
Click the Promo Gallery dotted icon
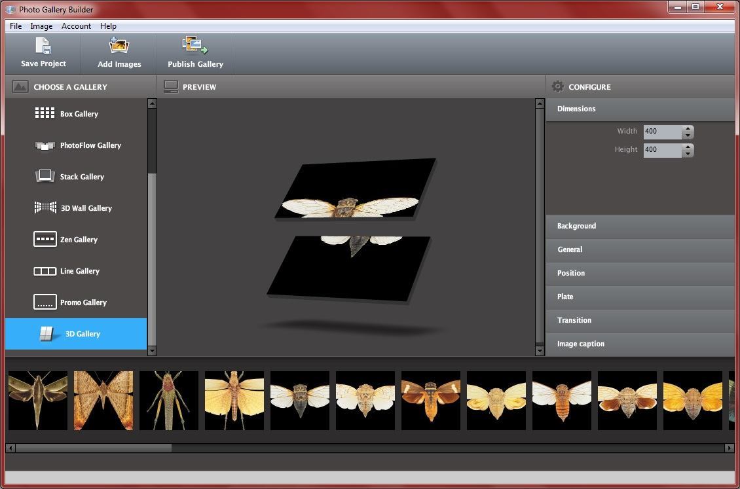(x=45, y=301)
